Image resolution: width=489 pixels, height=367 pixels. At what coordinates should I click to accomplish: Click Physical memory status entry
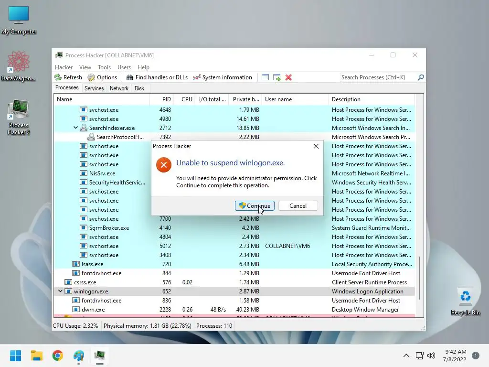coord(147,326)
